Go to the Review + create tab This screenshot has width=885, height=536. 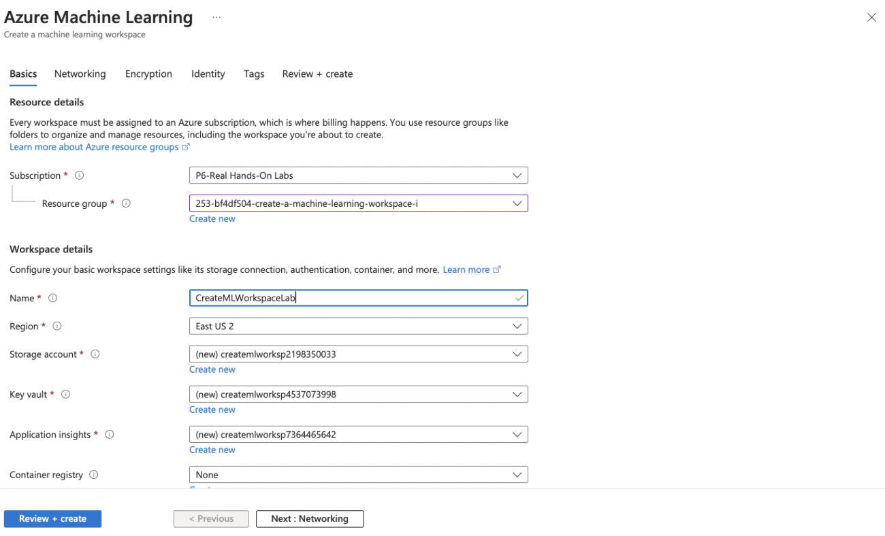coord(317,74)
